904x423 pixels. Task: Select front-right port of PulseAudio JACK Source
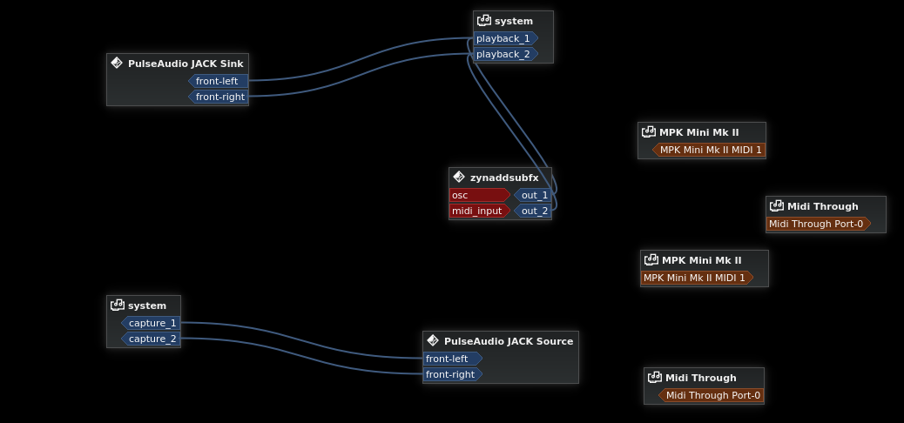[453, 374]
